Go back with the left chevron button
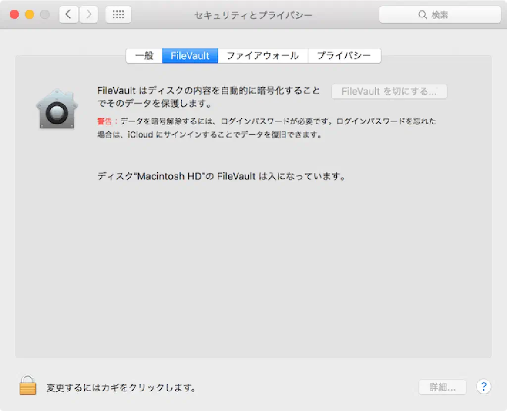This screenshot has width=507, height=411. (x=69, y=15)
